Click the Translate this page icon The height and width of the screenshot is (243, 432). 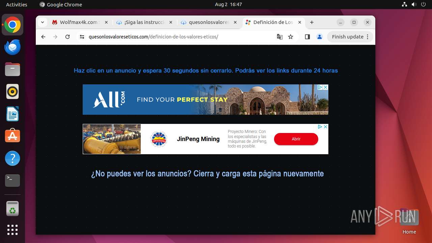coord(280,37)
